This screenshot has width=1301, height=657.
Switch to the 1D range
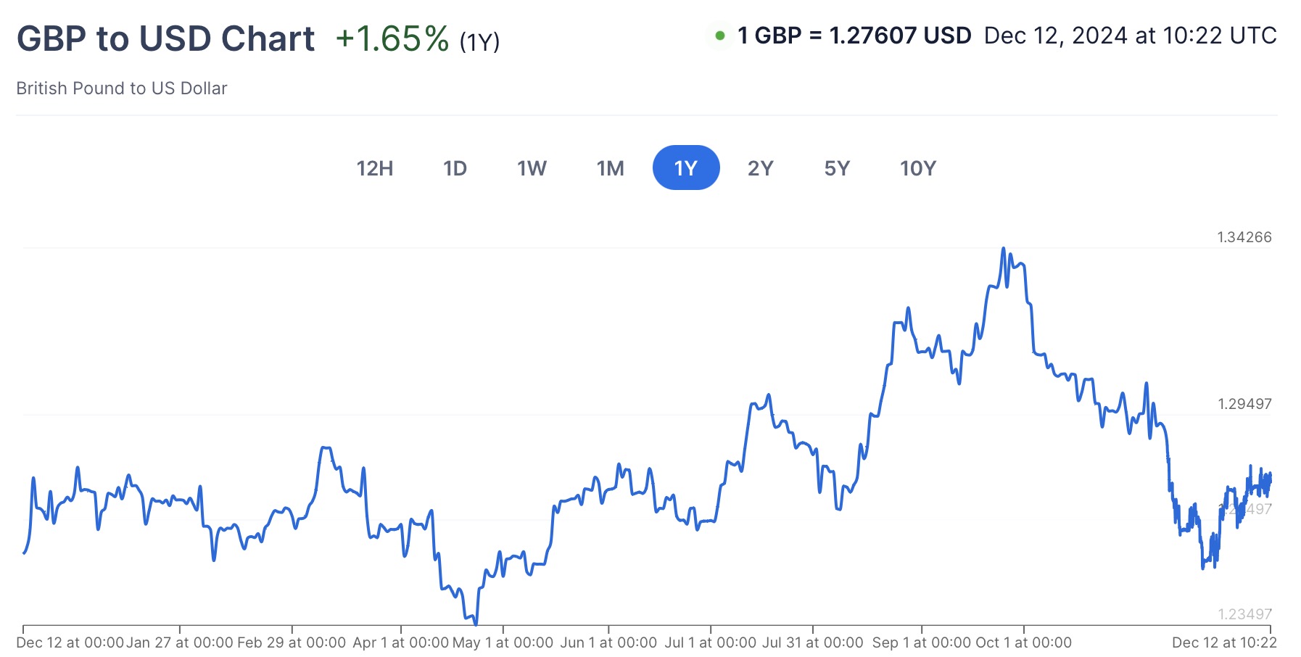[x=455, y=168]
